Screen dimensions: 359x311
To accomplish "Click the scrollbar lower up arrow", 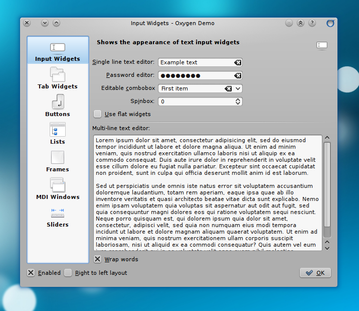I will click(x=327, y=242).
